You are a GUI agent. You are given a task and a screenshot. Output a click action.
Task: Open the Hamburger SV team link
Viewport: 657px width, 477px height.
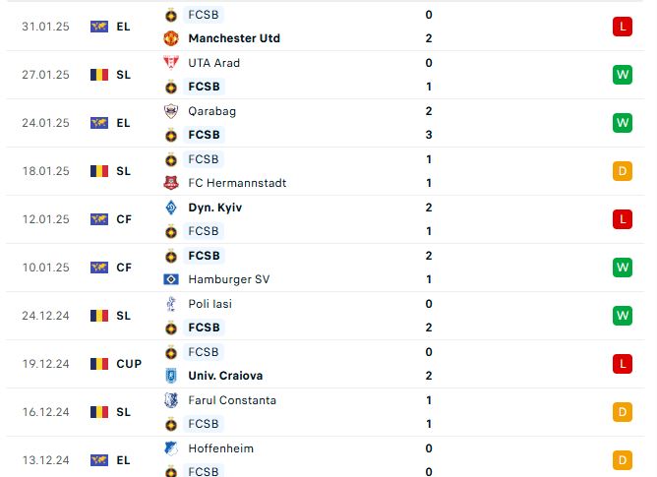click(229, 279)
